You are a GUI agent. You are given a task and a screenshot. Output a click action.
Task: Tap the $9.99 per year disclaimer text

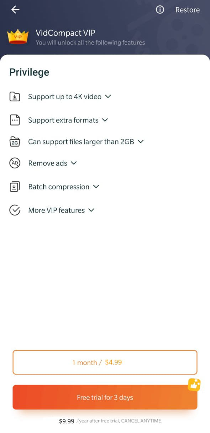(x=111, y=421)
